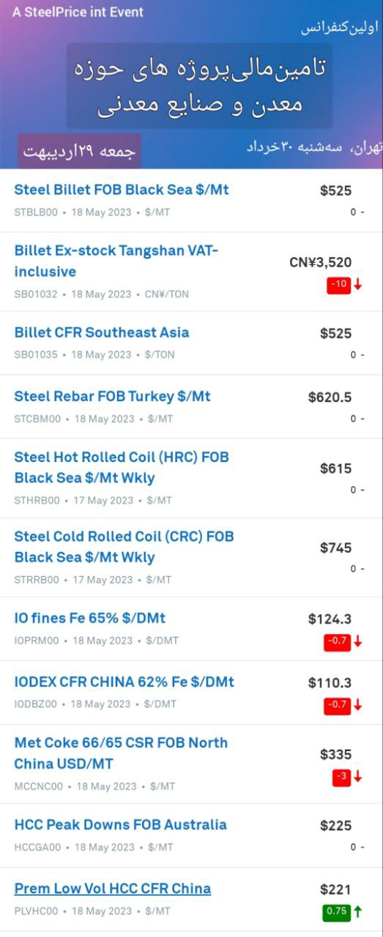Click the purple Persian date badge on banner
Viewport: 383px width, 937px height.
79,151
